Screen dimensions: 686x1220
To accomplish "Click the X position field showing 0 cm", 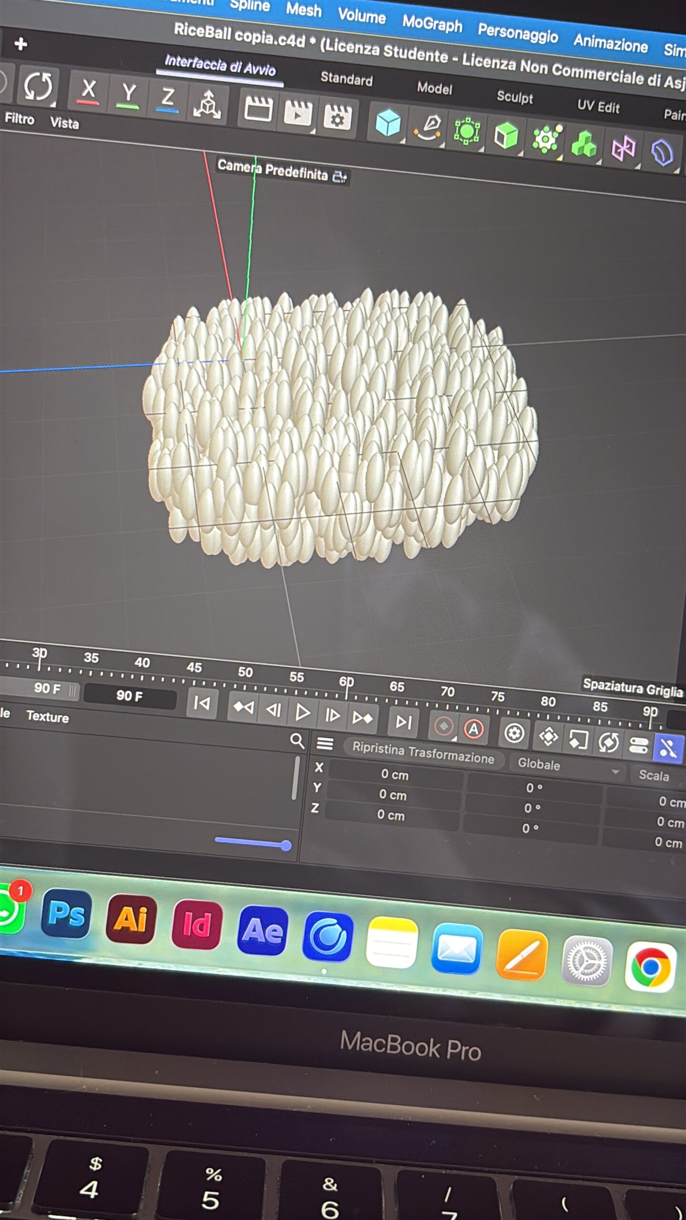I will click(x=395, y=775).
